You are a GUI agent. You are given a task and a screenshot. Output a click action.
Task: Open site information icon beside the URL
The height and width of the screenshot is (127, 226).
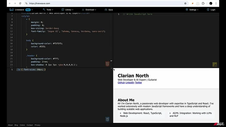[26, 3]
